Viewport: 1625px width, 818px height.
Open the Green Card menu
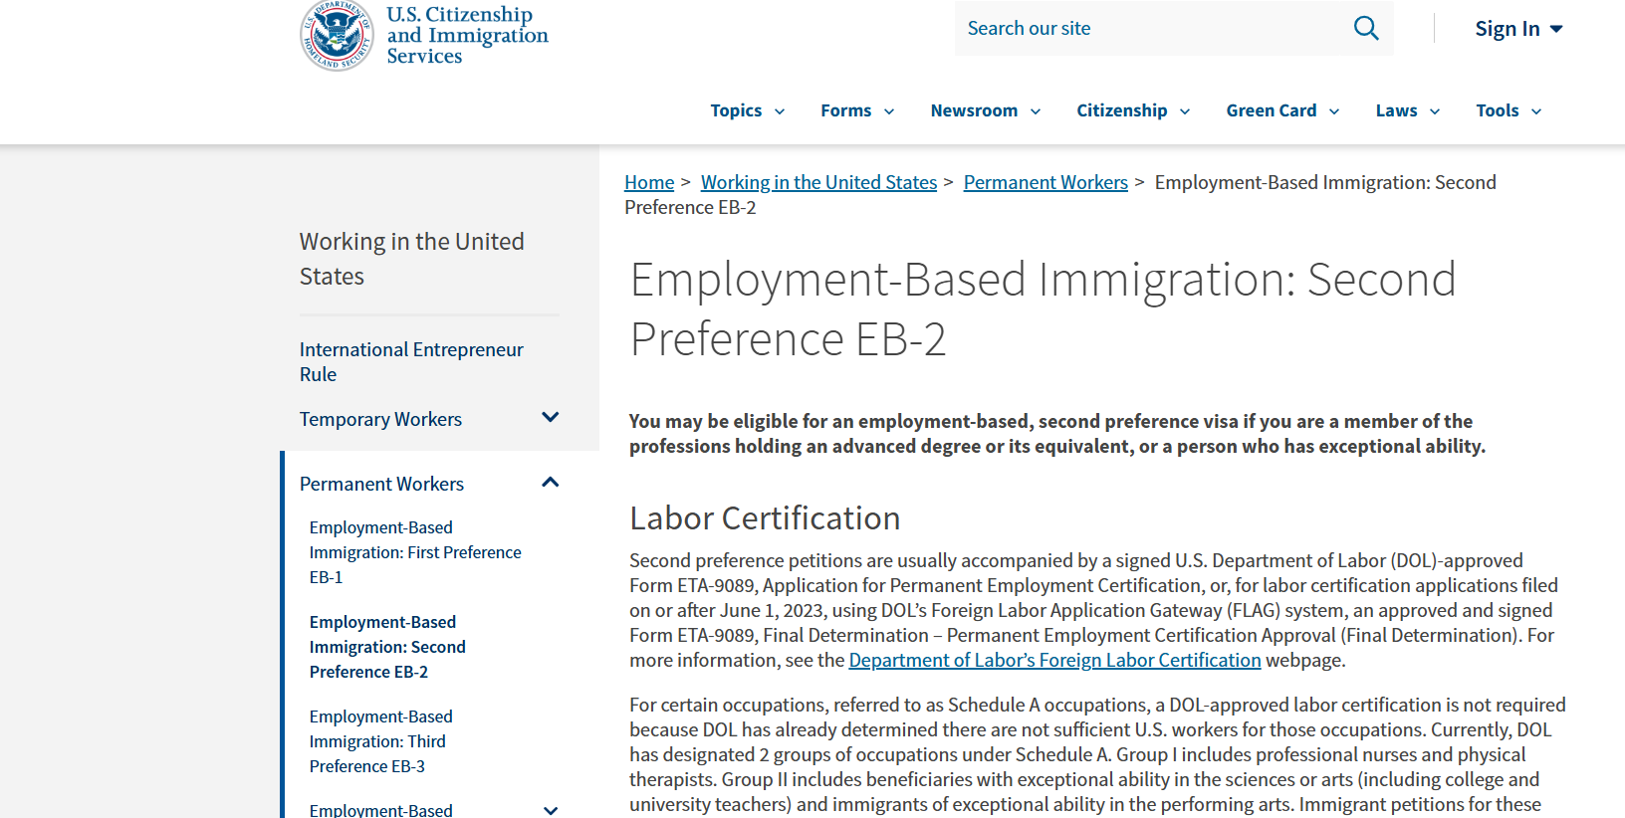tap(1282, 110)
